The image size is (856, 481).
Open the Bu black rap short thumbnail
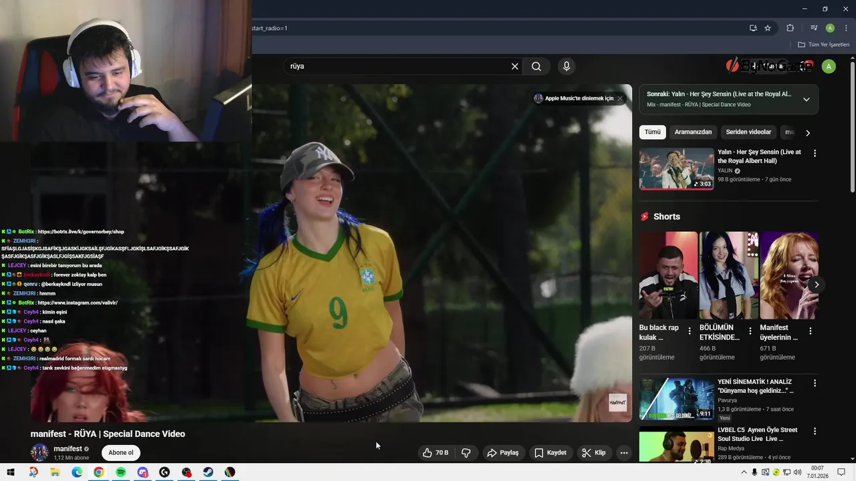coord(668,275)
